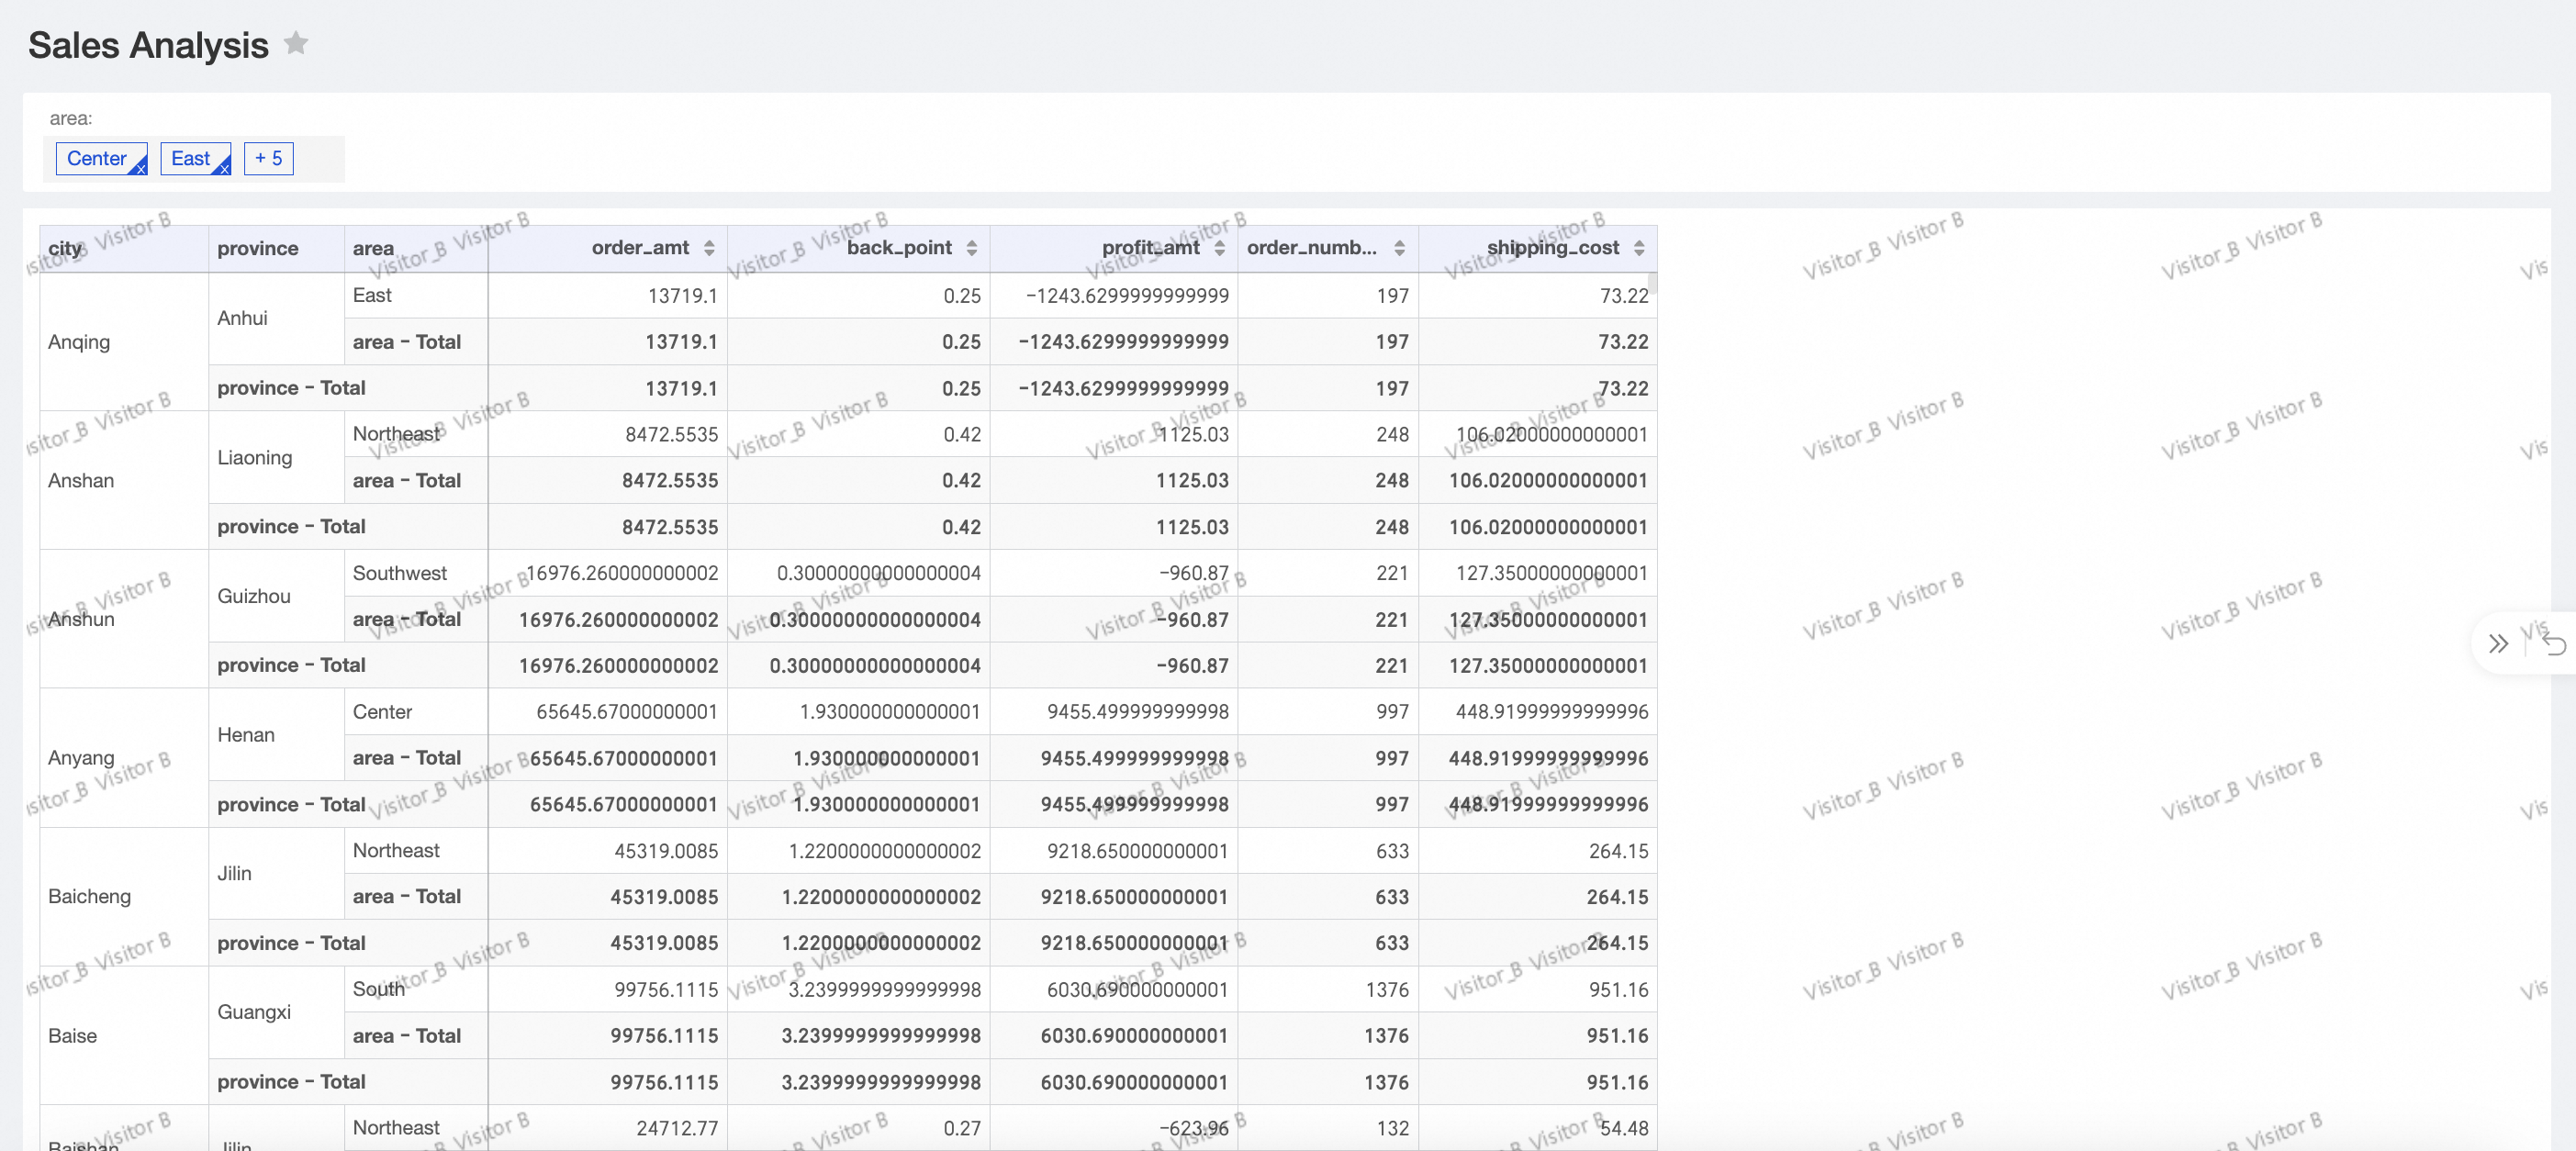Sort by the order_number column

click(x=1399, y=248)
